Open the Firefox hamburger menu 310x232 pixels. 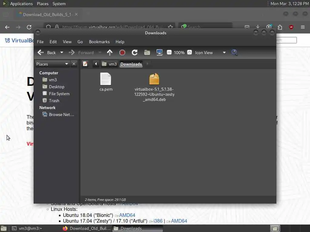303,27
